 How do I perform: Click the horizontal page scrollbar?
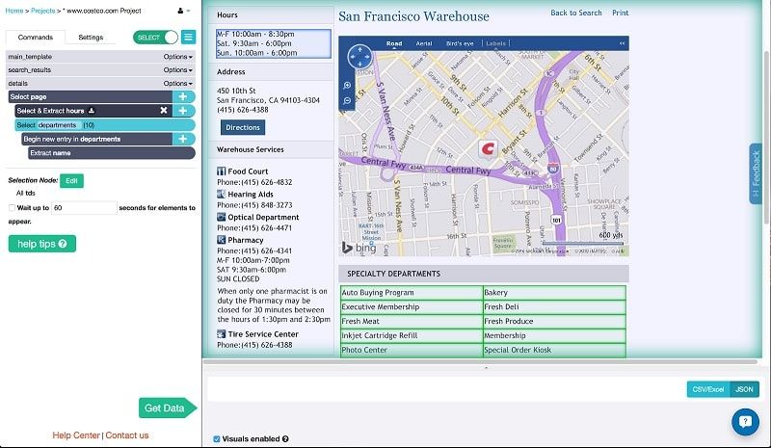[480, 362]
